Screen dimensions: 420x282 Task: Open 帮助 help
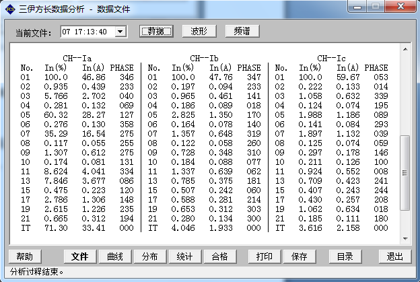pyautogui.click(x=25, y=256)
